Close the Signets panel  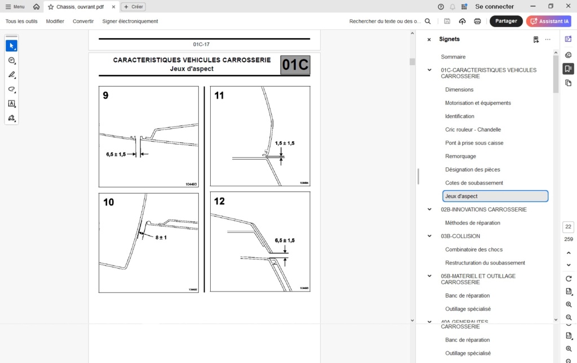tap(429, 39)
